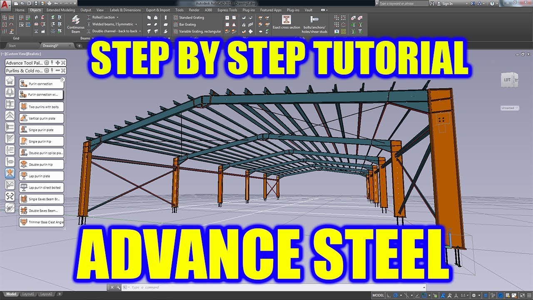
Task: Click Double purlin hip joint
Action: click(41, 165)
